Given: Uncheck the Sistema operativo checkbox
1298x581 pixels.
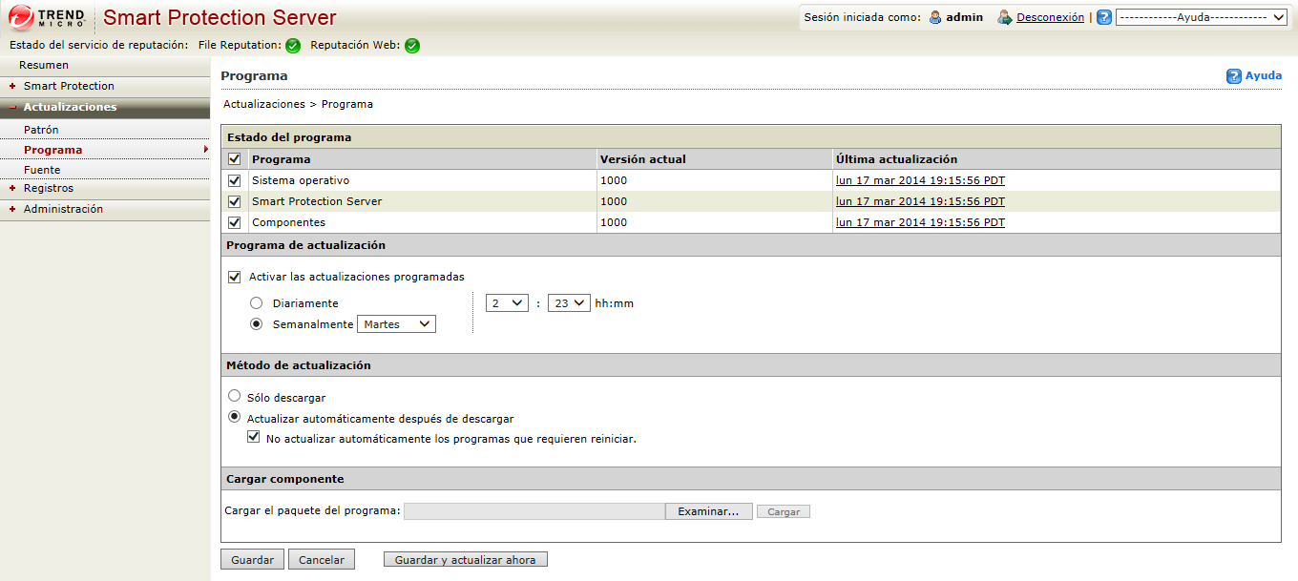Looking at the screenshot, I should click(235, 180).
